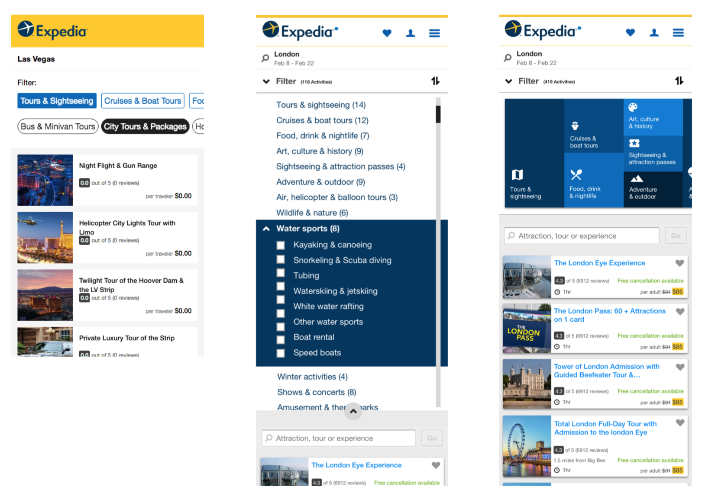Favorite the Total London Full-Day Tour card
Viewport: 705px width, 486px height.
(x=680, y=423)
